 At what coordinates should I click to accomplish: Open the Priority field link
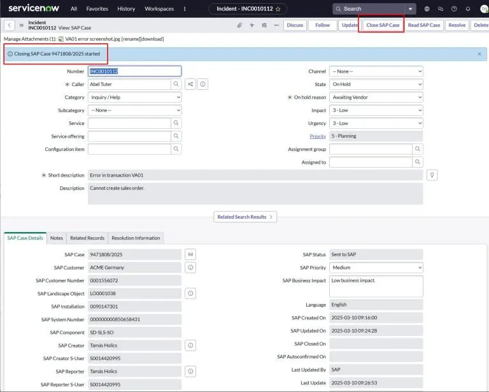[318, 136]
